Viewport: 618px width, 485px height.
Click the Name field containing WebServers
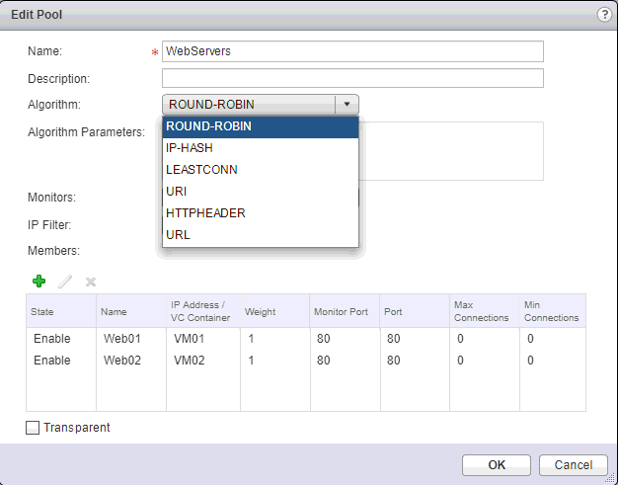(x=352, y=51)
